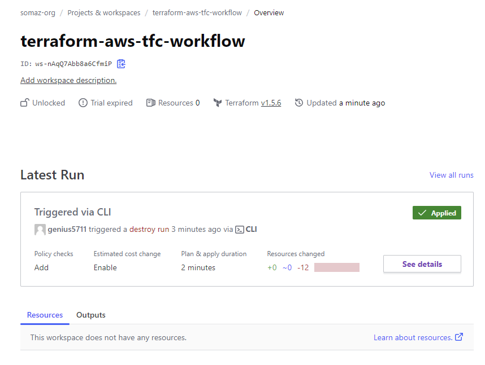Click the CLI terminal icon
This screenshot has width=485, height=365.
pyautogui.click(x=240, y=230)
